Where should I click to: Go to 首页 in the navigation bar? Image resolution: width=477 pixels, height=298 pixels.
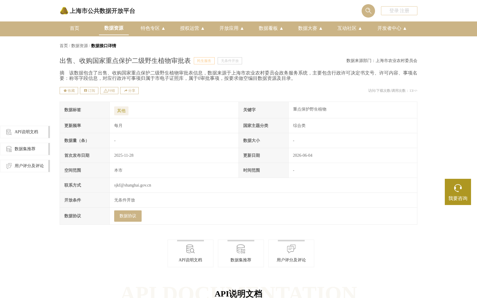75,28
